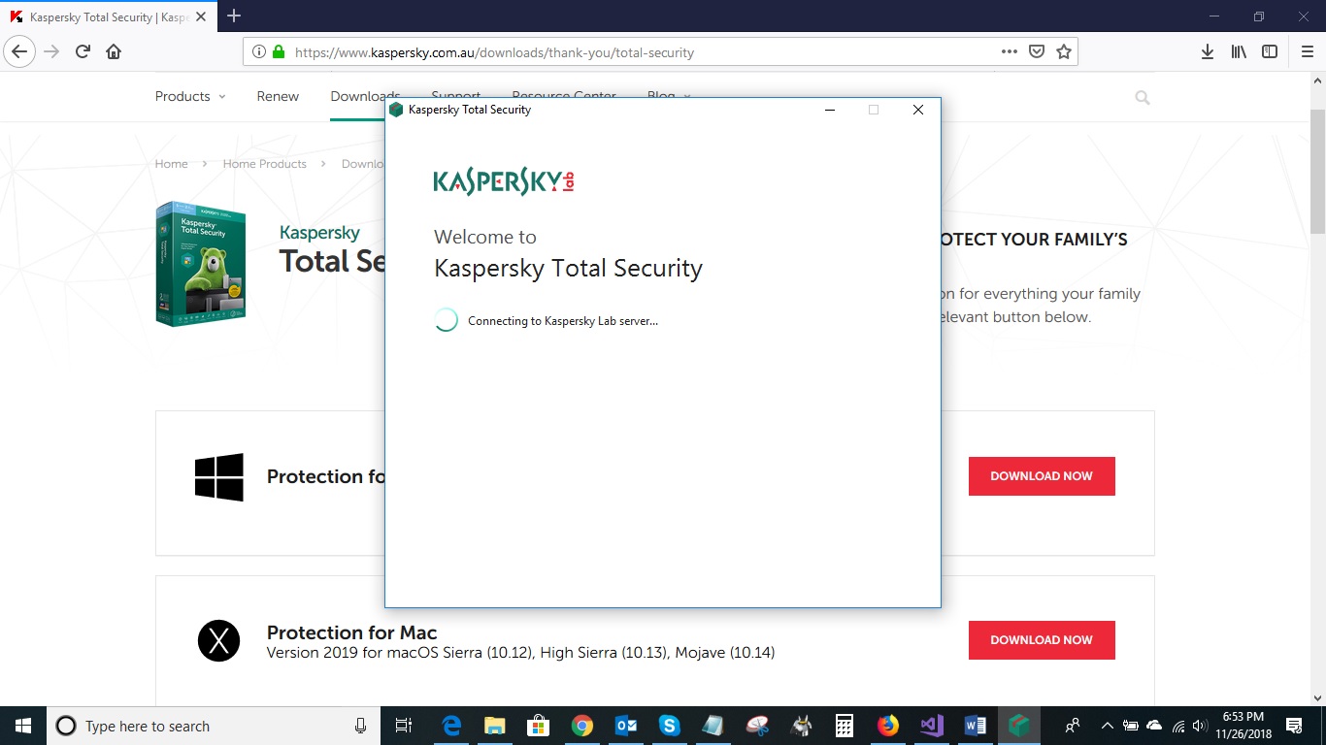Download Now for Mac protection

tap(1042, 640)
